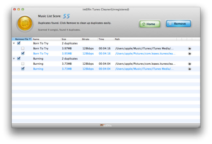The image size is (212, 144).
Task: Toggle the Born To Try group checkbox
Action: 19,43
